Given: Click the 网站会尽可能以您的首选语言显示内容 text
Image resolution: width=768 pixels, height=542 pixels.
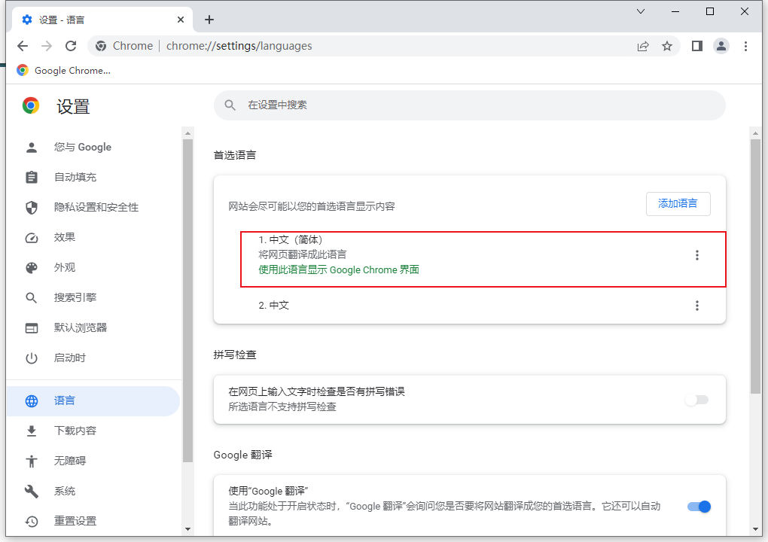Looking at the screenshot, I should [312, 206].
